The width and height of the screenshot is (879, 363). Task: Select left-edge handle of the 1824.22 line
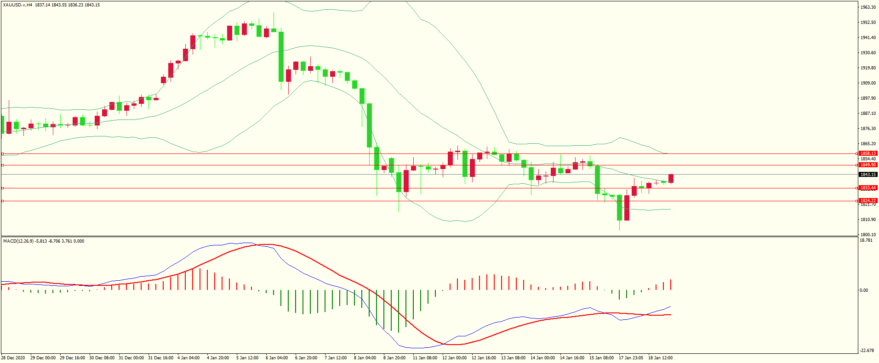pos(2,201)
